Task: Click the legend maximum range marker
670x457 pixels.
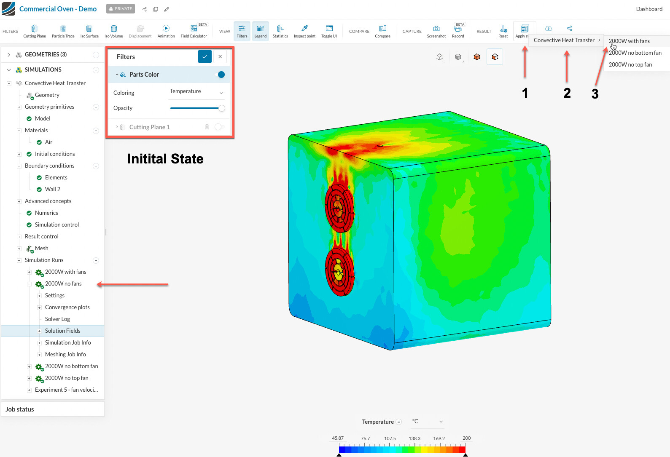Action: (x=466, y=455)
